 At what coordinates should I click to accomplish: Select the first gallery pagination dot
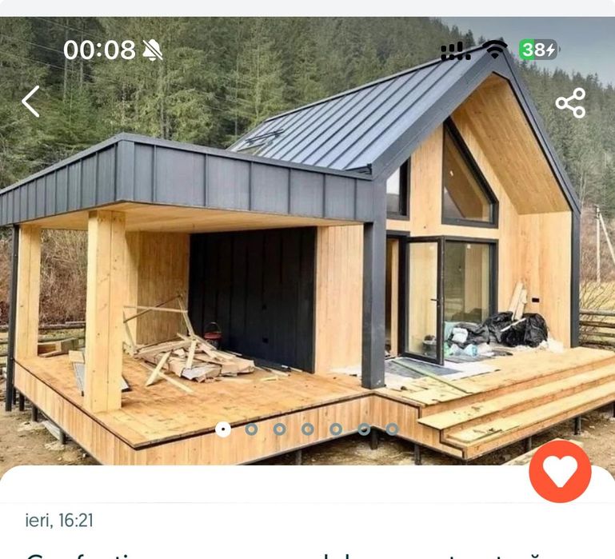[x=223, y=429]
